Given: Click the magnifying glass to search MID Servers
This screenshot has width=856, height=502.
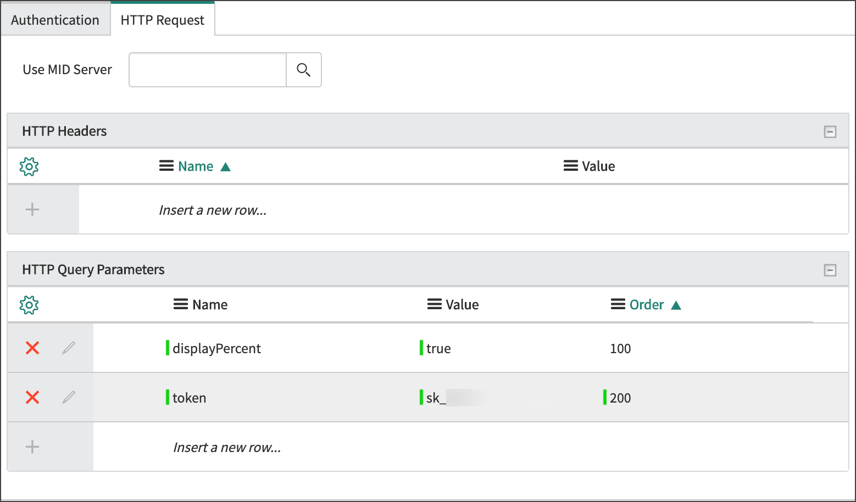Looking at the screenshot, I should click(x=303, y=70).
